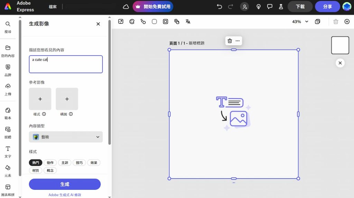The image size is (354, 198).
Task: Select the 材質 style tab
Action: point(36,170)
